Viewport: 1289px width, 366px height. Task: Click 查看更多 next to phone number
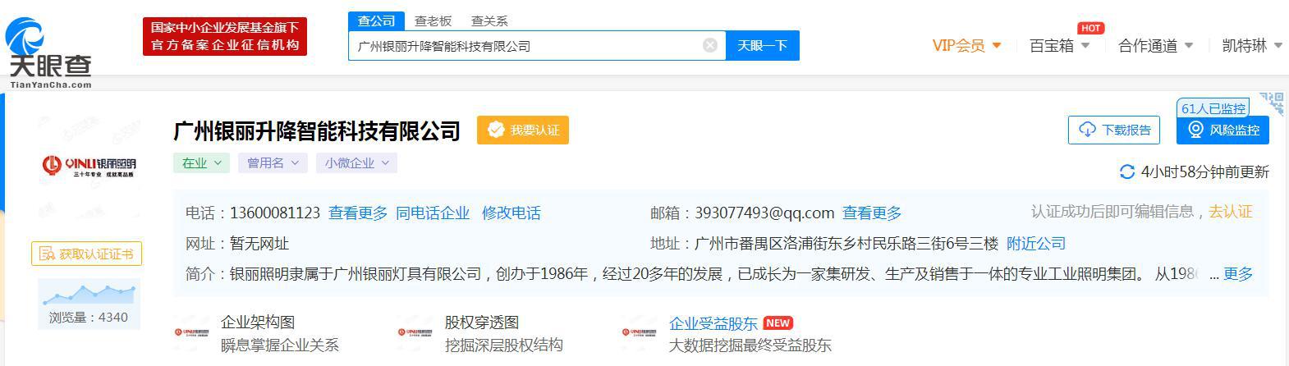tap(358, 213)
